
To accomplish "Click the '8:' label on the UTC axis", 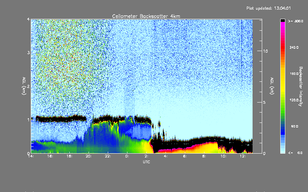I will pyautogui.click(x=204, y=156).
